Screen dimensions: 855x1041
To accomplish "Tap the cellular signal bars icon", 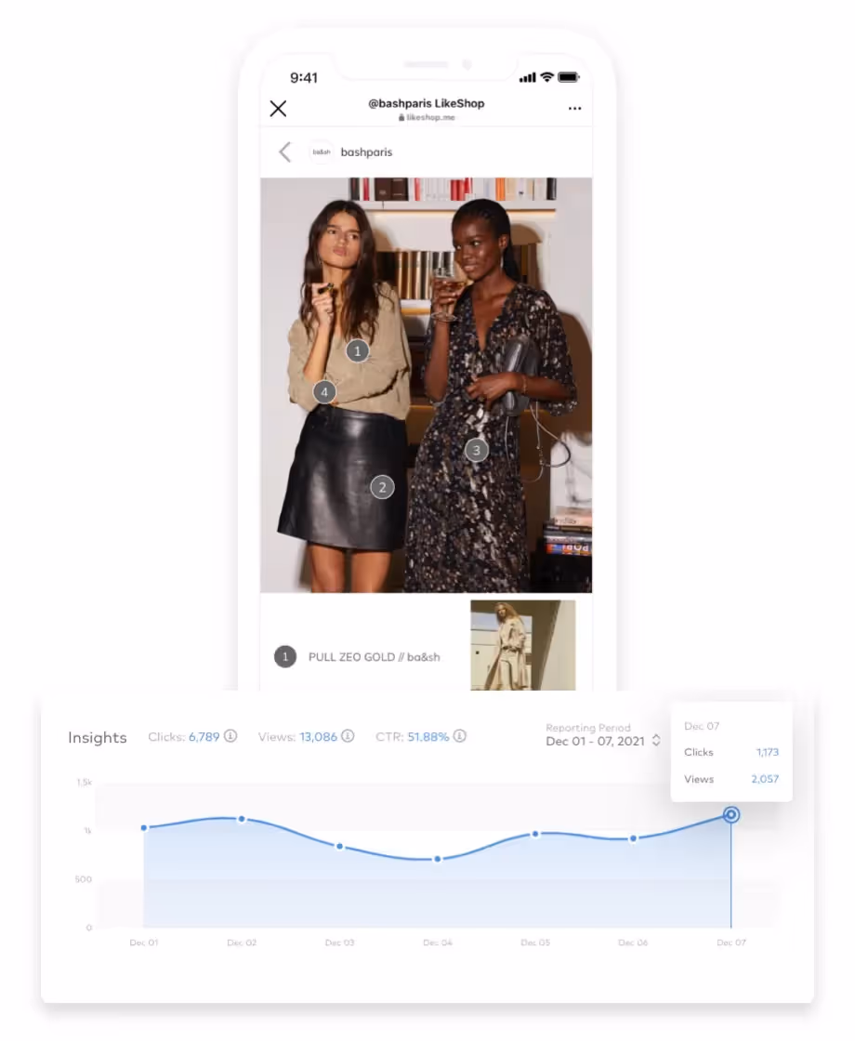I will [x=528, y=78].
